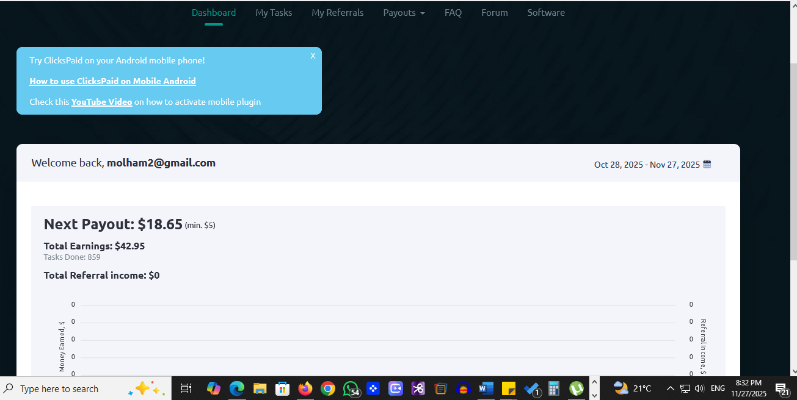Select the Oct 28 - Nov 27 date range
Viewport: 797px width, 400px height.
point(647,165)
